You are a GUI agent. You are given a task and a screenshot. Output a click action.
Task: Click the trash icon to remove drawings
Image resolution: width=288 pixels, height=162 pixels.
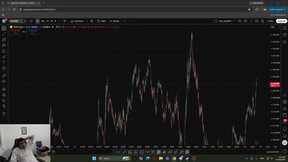(4, 114)
